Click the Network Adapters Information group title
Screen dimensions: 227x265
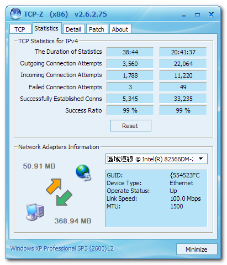(59, 147)
